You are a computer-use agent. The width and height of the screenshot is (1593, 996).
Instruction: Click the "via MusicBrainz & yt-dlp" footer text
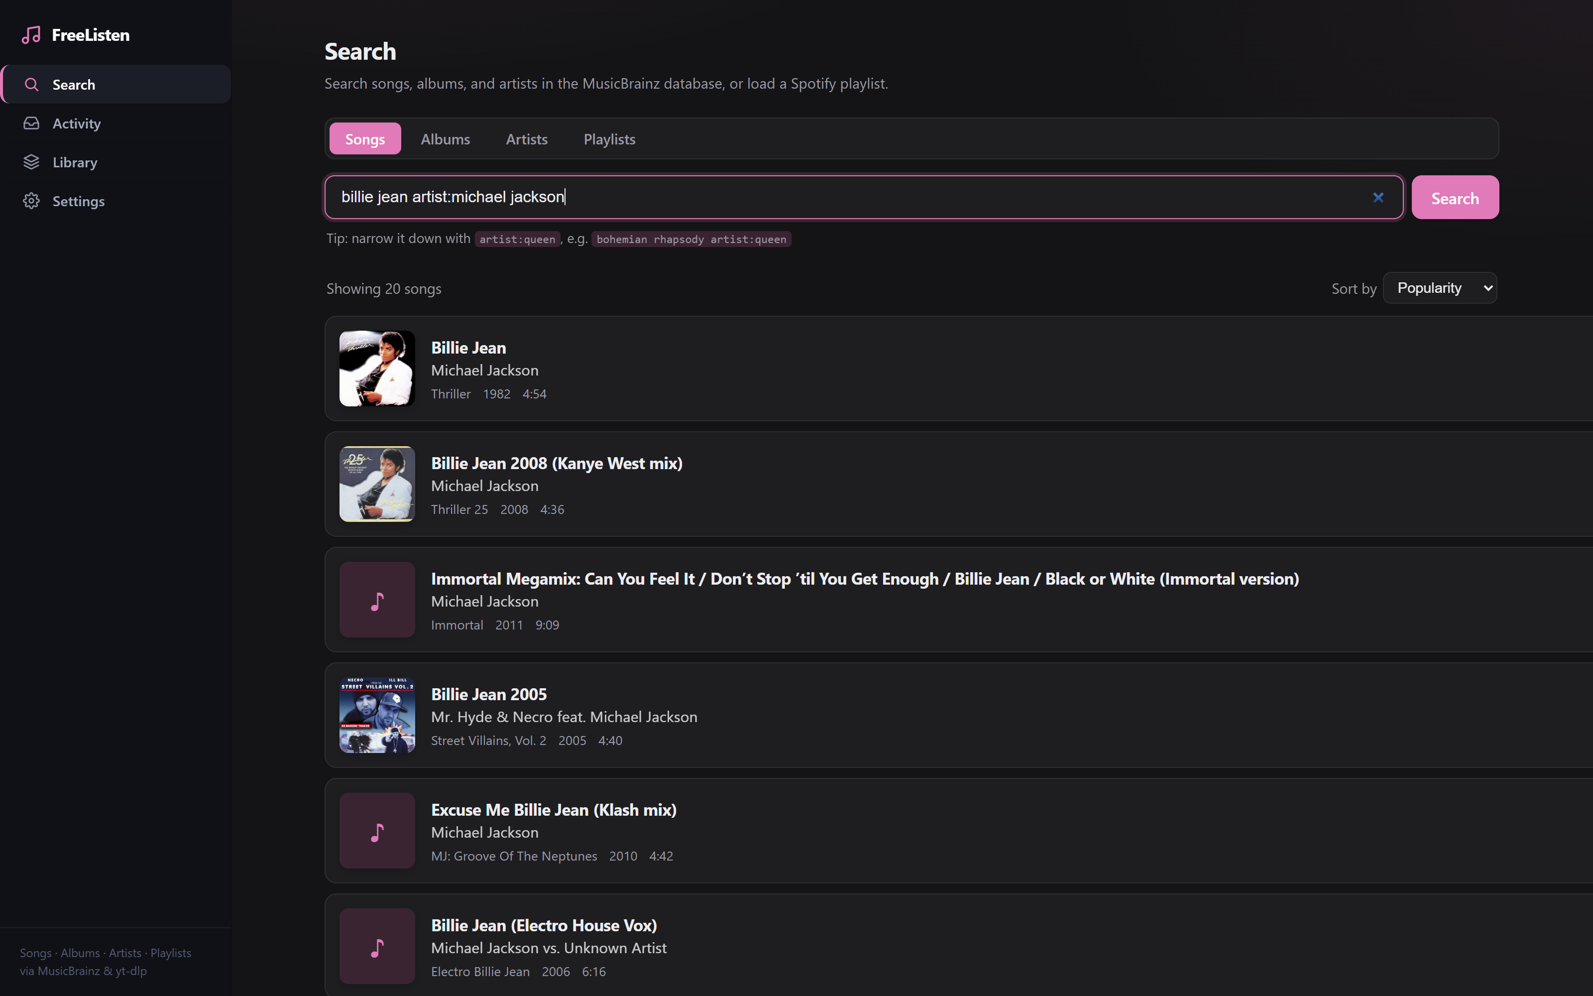pos(84,971)
